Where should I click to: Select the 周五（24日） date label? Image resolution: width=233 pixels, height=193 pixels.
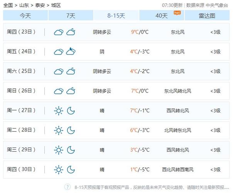(x=21, y=51)
